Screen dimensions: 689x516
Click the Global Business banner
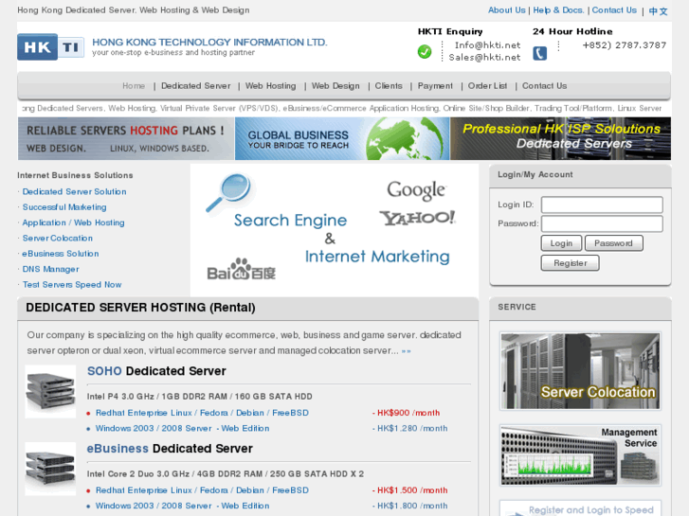tap(342, 138)
